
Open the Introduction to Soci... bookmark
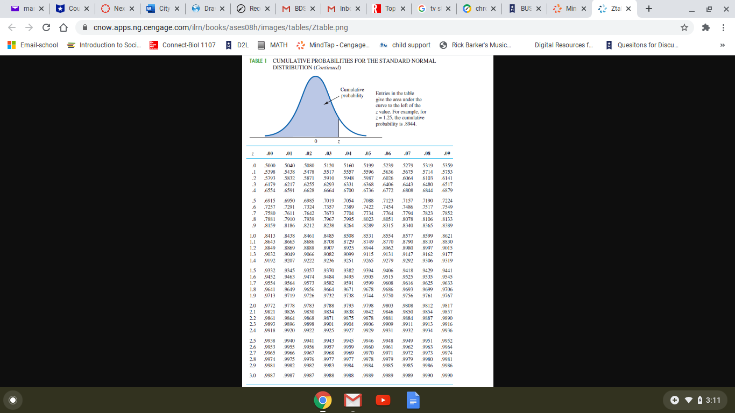click(x=104, y=45)
